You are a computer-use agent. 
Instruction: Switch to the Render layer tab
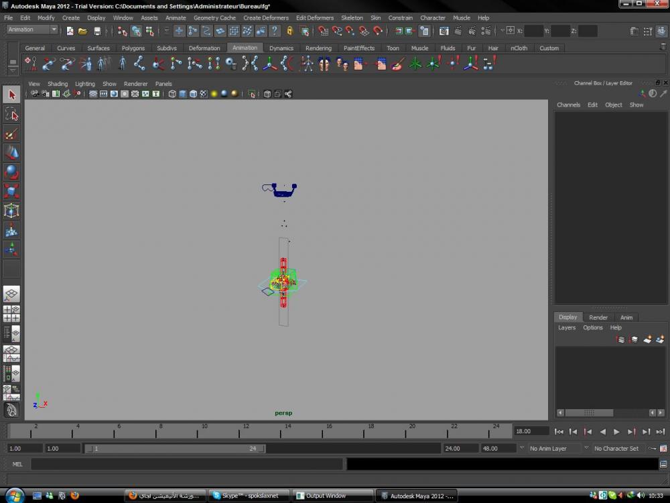click(x=598, y=317)
